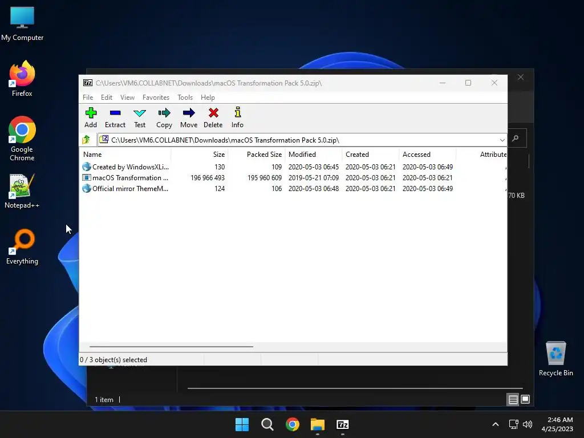The image size is (584, 438).
Task: Click size value 130
Action: (220, 167)
